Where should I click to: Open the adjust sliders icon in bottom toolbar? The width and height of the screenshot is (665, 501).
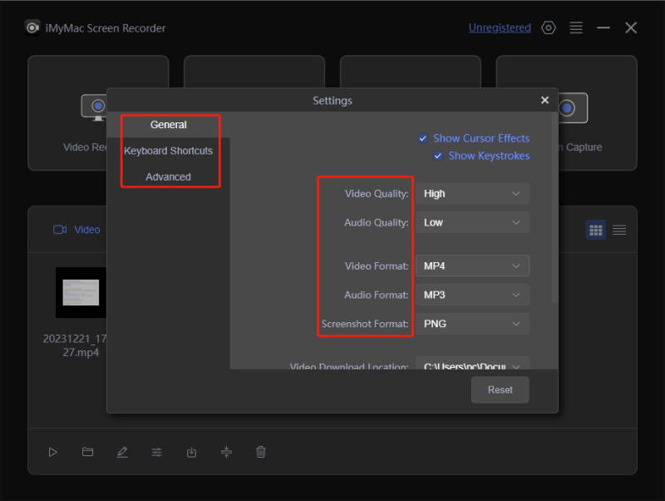pyautogui.click(x=157, y=452)
